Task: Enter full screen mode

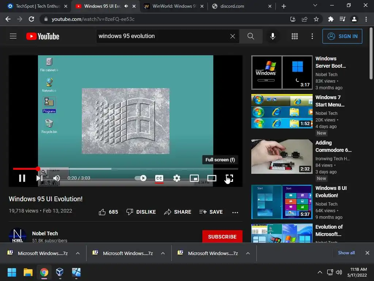Action: pyautogui.click(x=229, y=178)
